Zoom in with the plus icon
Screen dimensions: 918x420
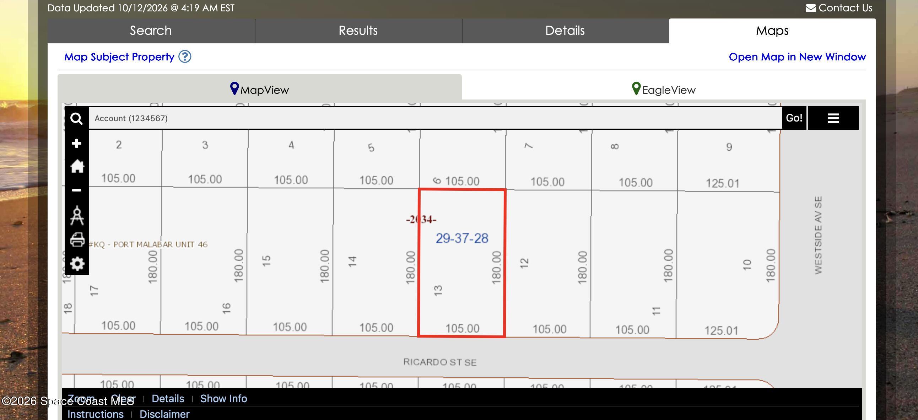(76, 144)
